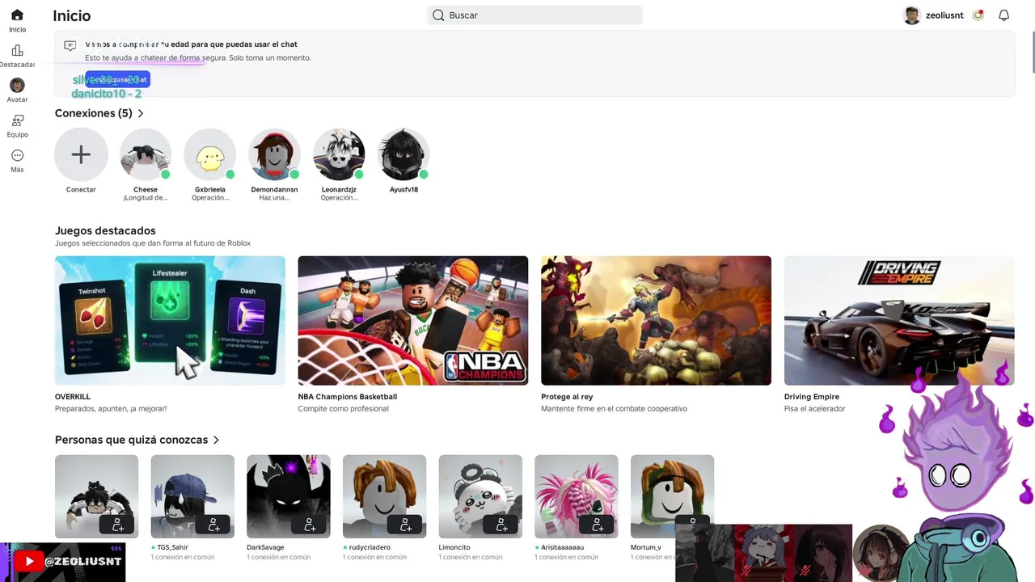Open the NBA Champions Basketball thumbnail

413,320
